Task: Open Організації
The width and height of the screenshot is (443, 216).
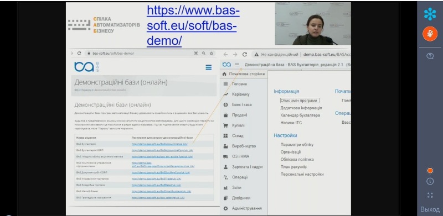Action: click(290, 152)
